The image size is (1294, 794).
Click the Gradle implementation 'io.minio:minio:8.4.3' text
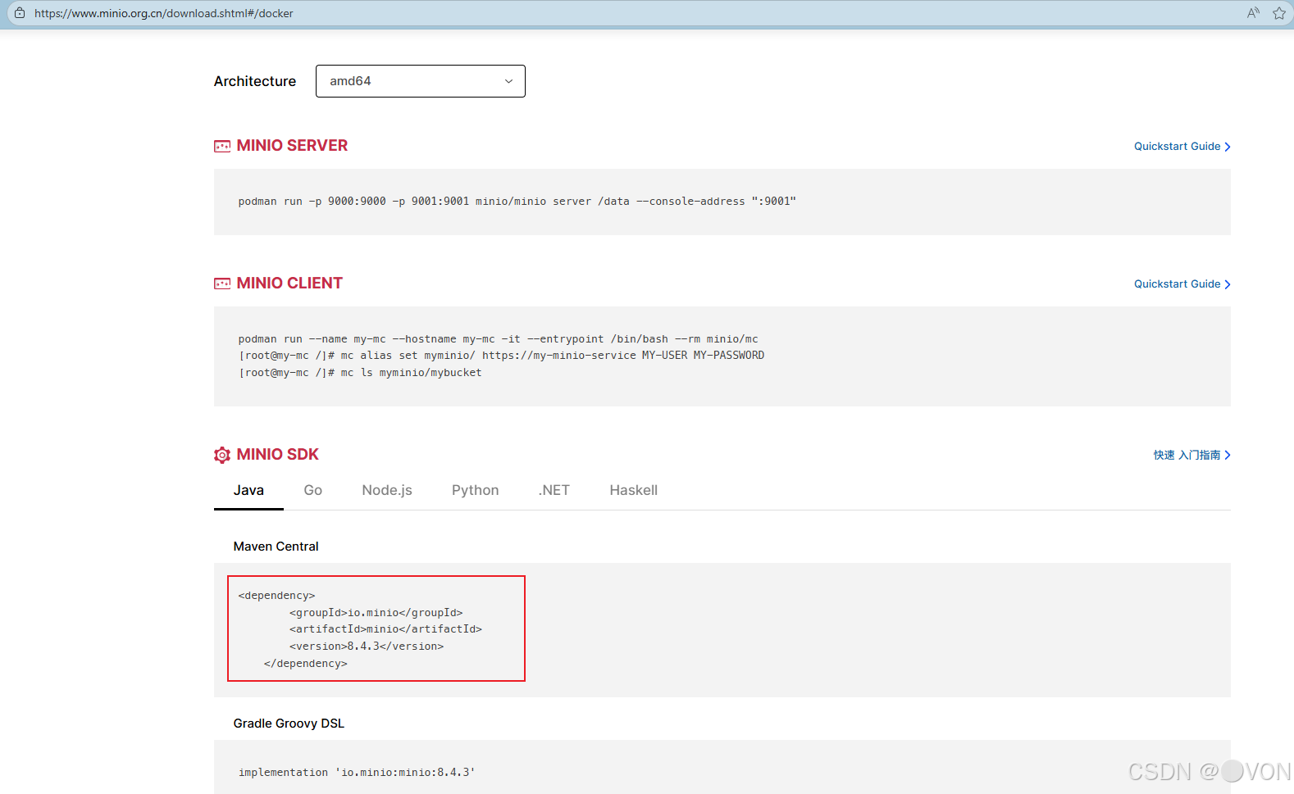(357, 773)
